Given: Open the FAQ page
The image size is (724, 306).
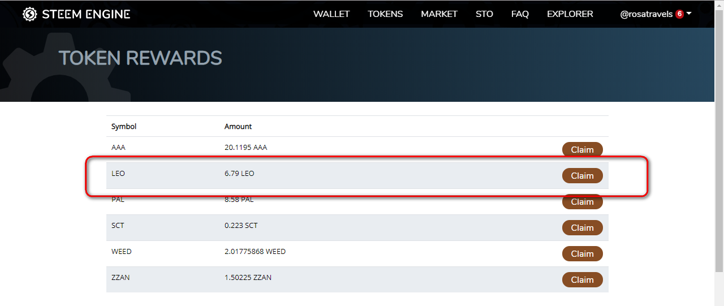Looking at the screenshot, I should click(520, 14).
